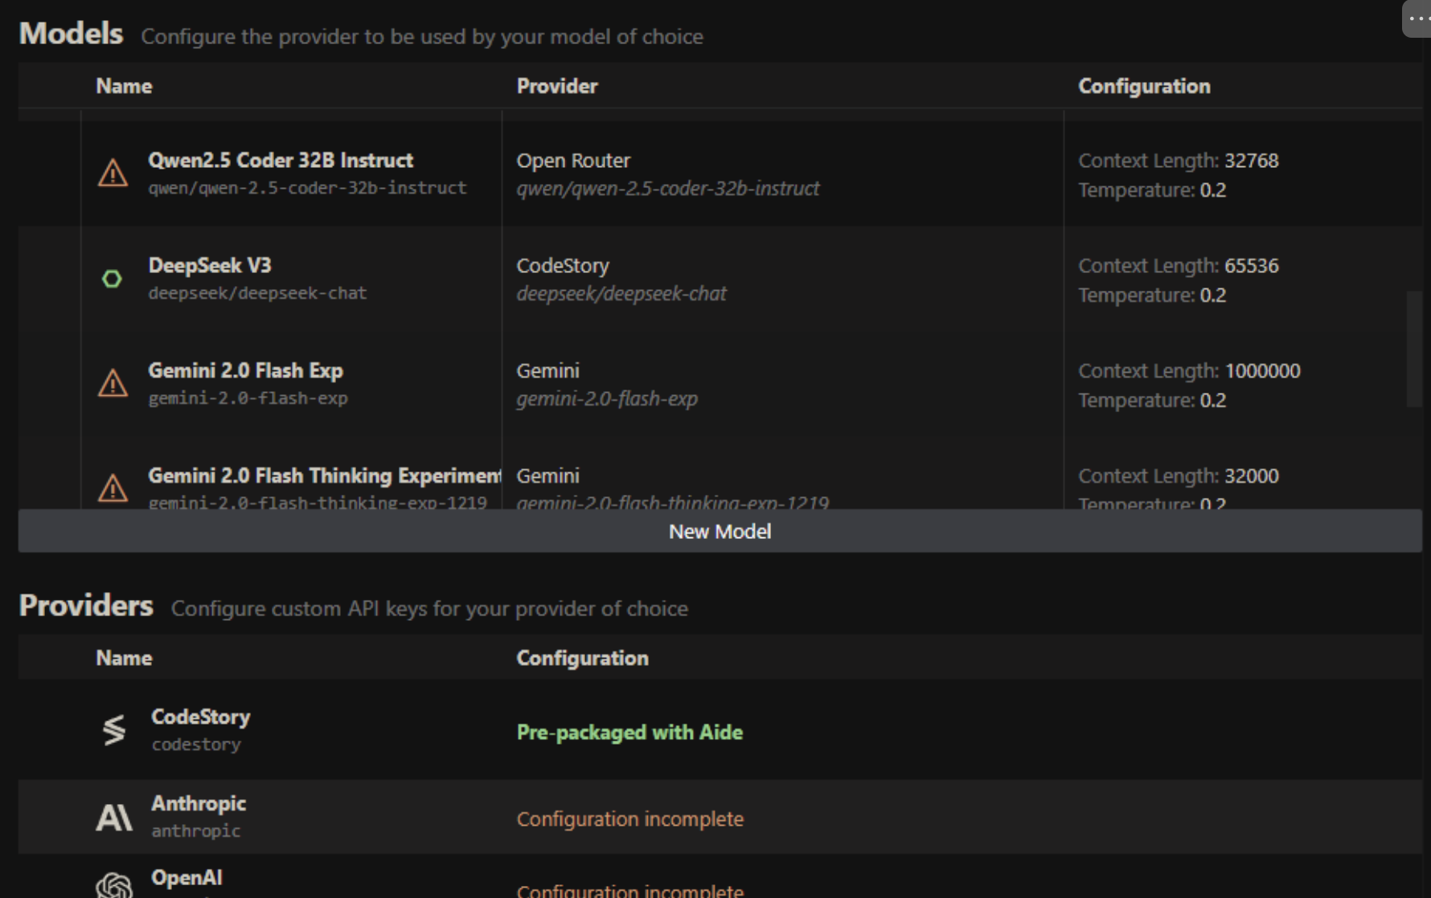Viewport: 1431px width, 898px height.
Task: Click Configuration incomplete for Anthropic
Action: 629,818
